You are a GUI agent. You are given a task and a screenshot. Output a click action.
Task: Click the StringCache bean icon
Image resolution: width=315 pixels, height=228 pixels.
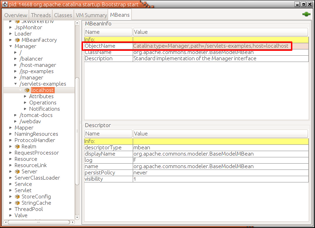tap(17, 203)
